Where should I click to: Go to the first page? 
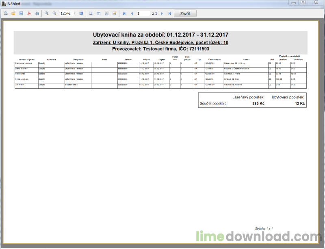[124, 13]
